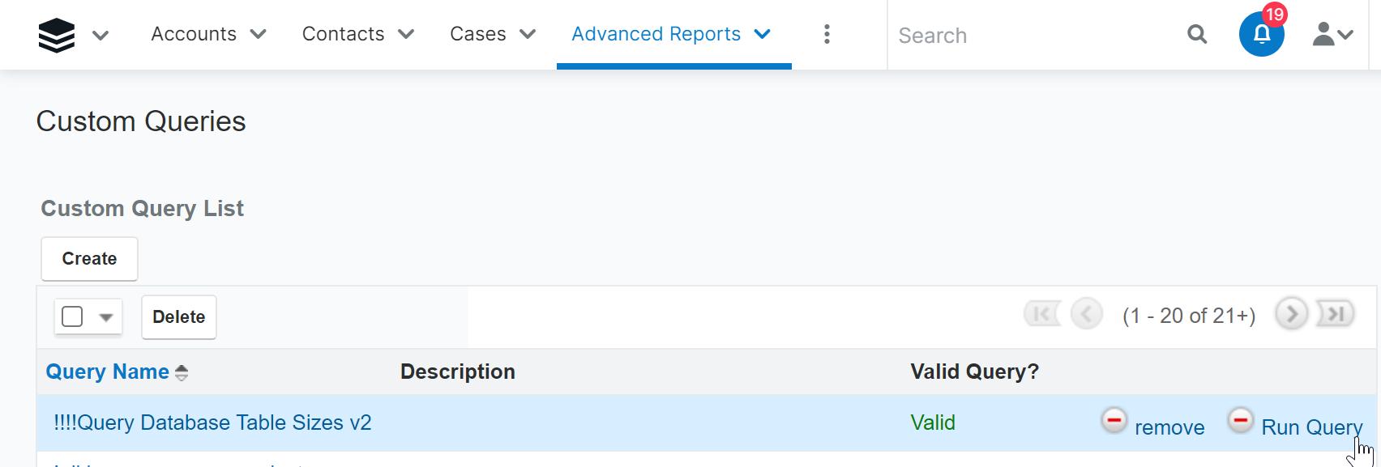Click the search magnifier icon
The width and height of the screenshot is (1381, 467).
click(1196, 35)
